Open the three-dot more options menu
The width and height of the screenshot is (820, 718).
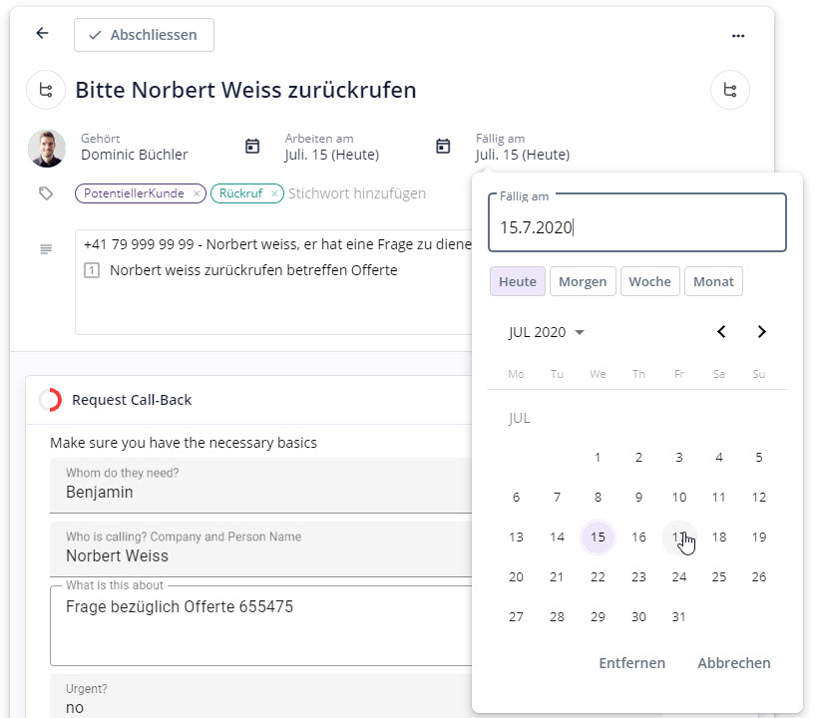point(738,35)
